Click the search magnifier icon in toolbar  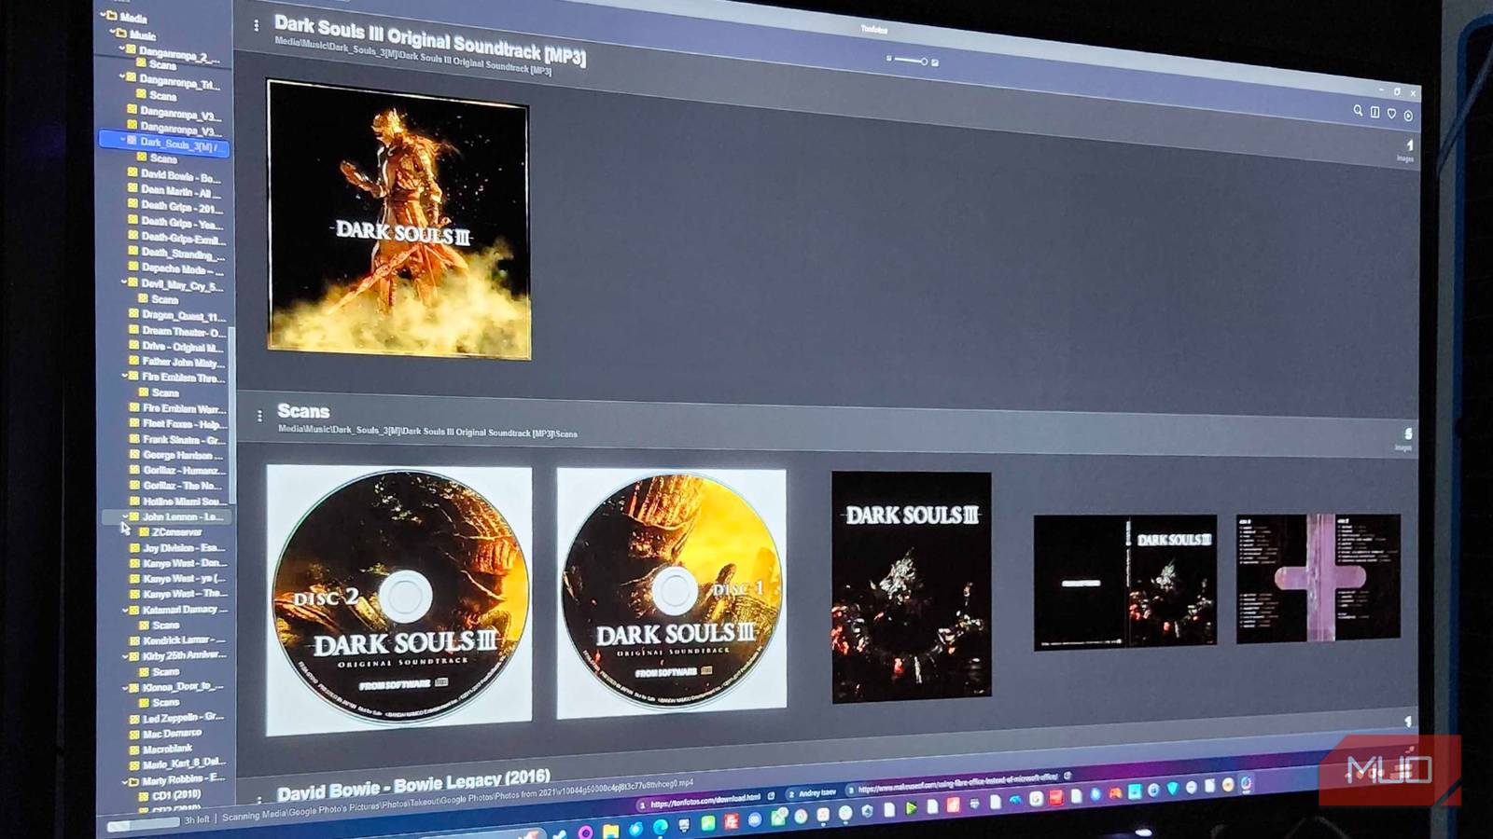(x=1358, y=111)
